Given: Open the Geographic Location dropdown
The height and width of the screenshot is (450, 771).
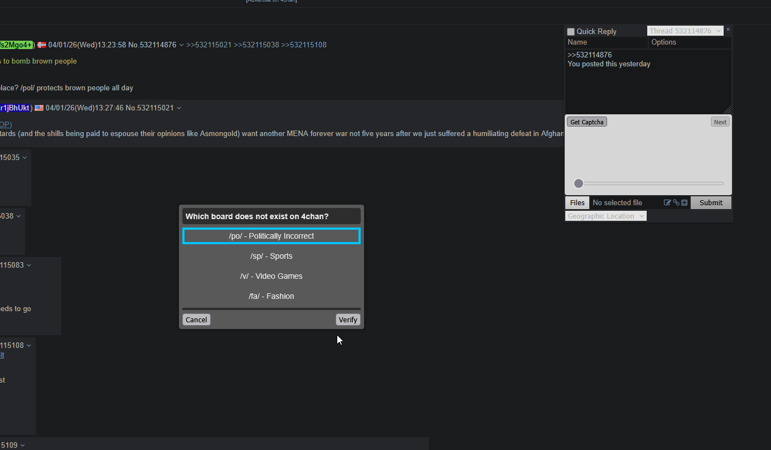Looking at the screenshot, I should tap(606, 216).
